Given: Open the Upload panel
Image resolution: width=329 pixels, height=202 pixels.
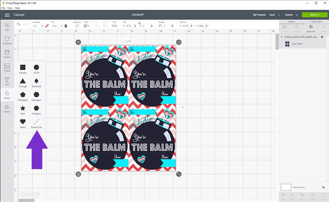Looking at the screenshot, I should pos(7,108).
